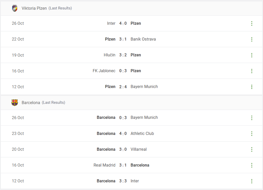Click Athletic Club team name
263x190 pixels.
[142, 134]
